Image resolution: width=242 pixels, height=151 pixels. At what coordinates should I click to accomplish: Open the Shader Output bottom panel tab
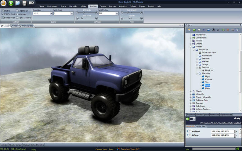pyautogui.click(x=16, y=145)
